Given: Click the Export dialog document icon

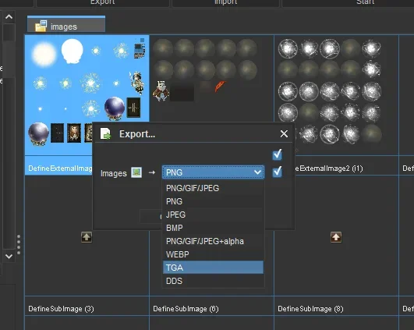Looking at the screenshot, I should click(105, 133).
